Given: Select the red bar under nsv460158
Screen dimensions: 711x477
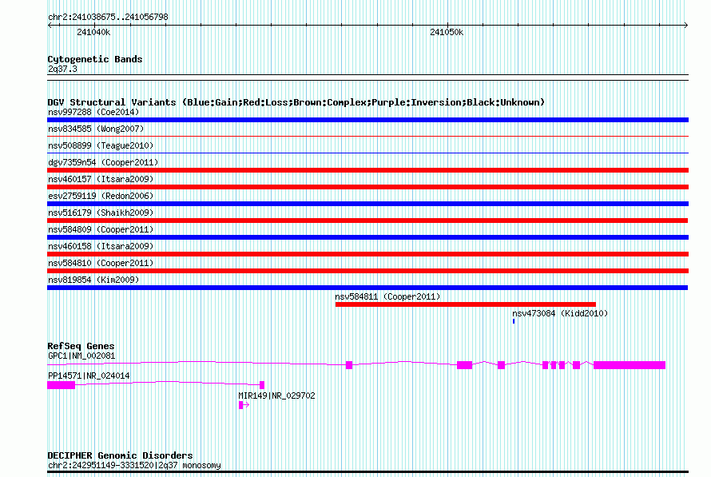Looking at the screenshot, I should 367,254.
